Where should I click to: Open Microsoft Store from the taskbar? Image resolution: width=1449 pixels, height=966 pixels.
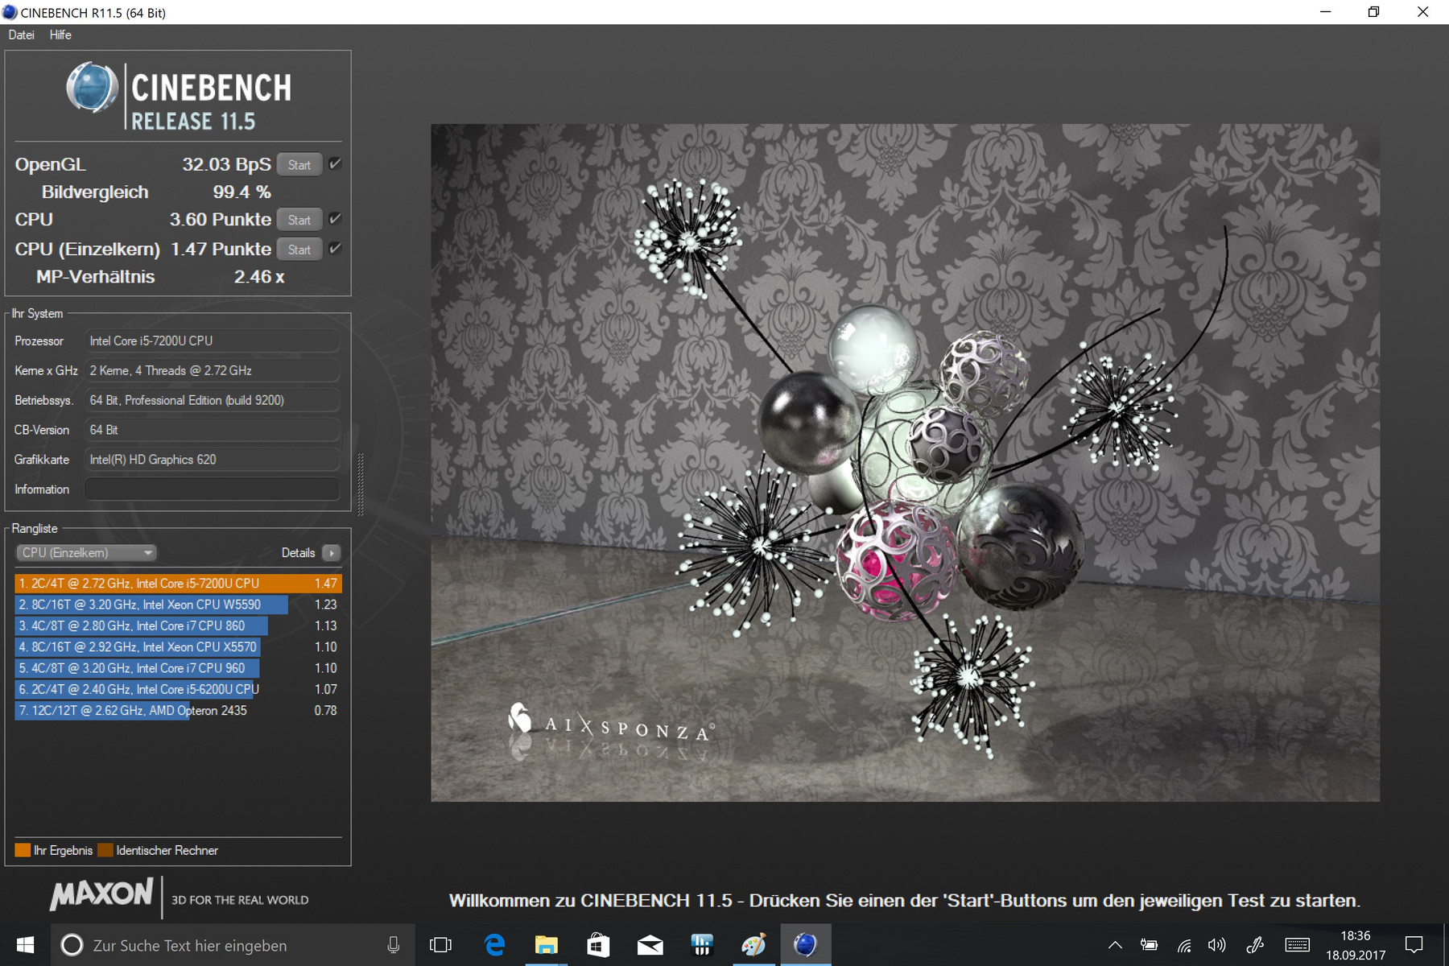point(598,945)
